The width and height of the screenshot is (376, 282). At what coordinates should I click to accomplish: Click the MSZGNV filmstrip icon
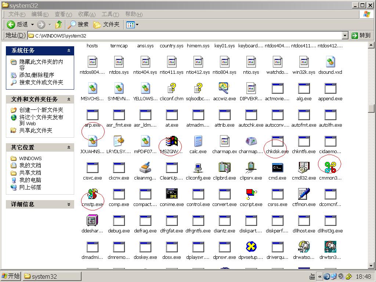(x=172, y=141)
